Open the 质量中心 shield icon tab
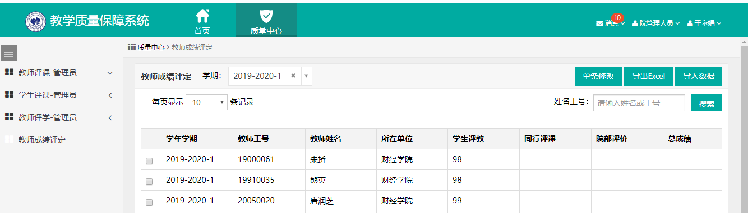The image size is (748, 213). coord(266,16)
